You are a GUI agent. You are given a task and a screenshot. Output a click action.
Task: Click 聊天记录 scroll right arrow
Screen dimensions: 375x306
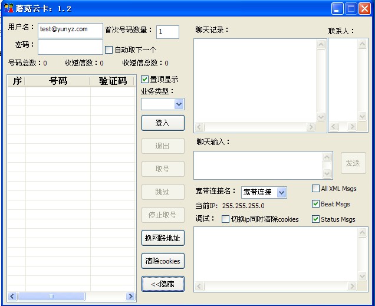point(311,127)
